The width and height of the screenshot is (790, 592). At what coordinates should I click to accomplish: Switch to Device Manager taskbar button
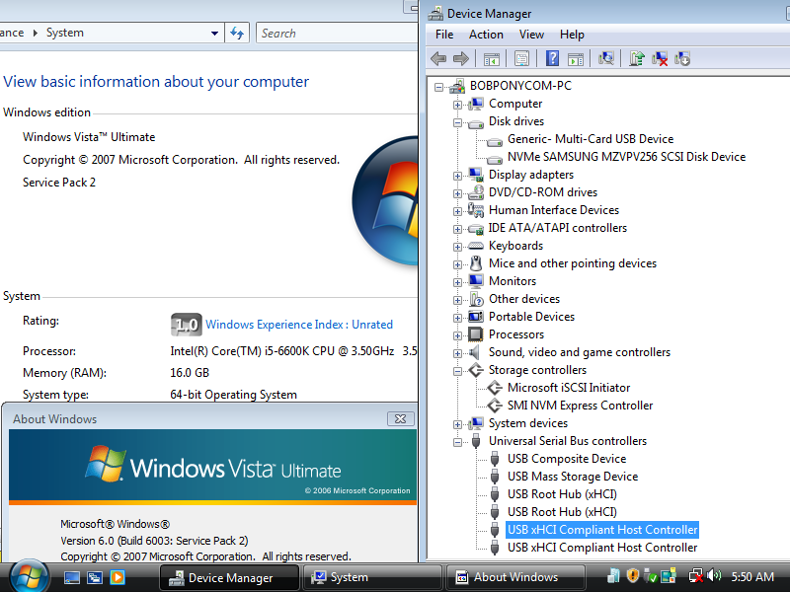pyautogui.click(x=229, y=577)
